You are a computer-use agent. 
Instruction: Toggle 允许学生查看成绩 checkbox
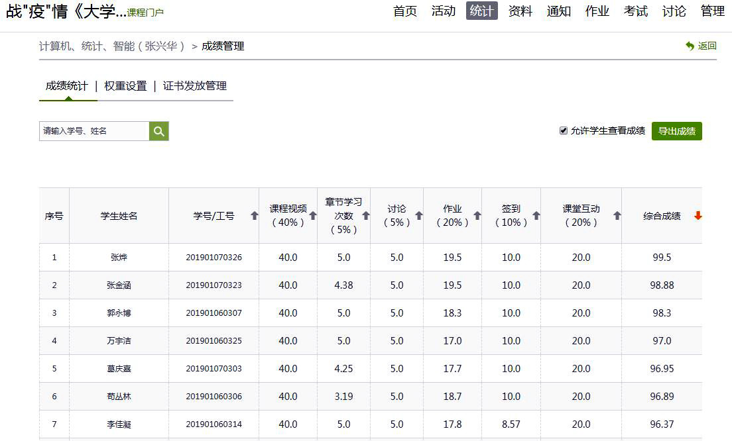(564, 131)
